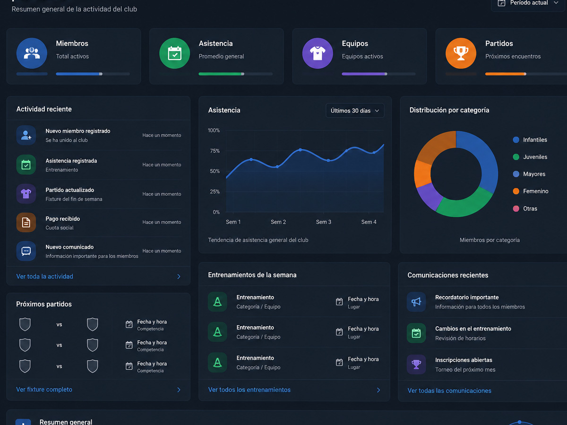Image resolution: width=567 pixels, height=425 pixels.
Task: Click the Cambios en el entrenamiento title
Action: click(473, 329)
